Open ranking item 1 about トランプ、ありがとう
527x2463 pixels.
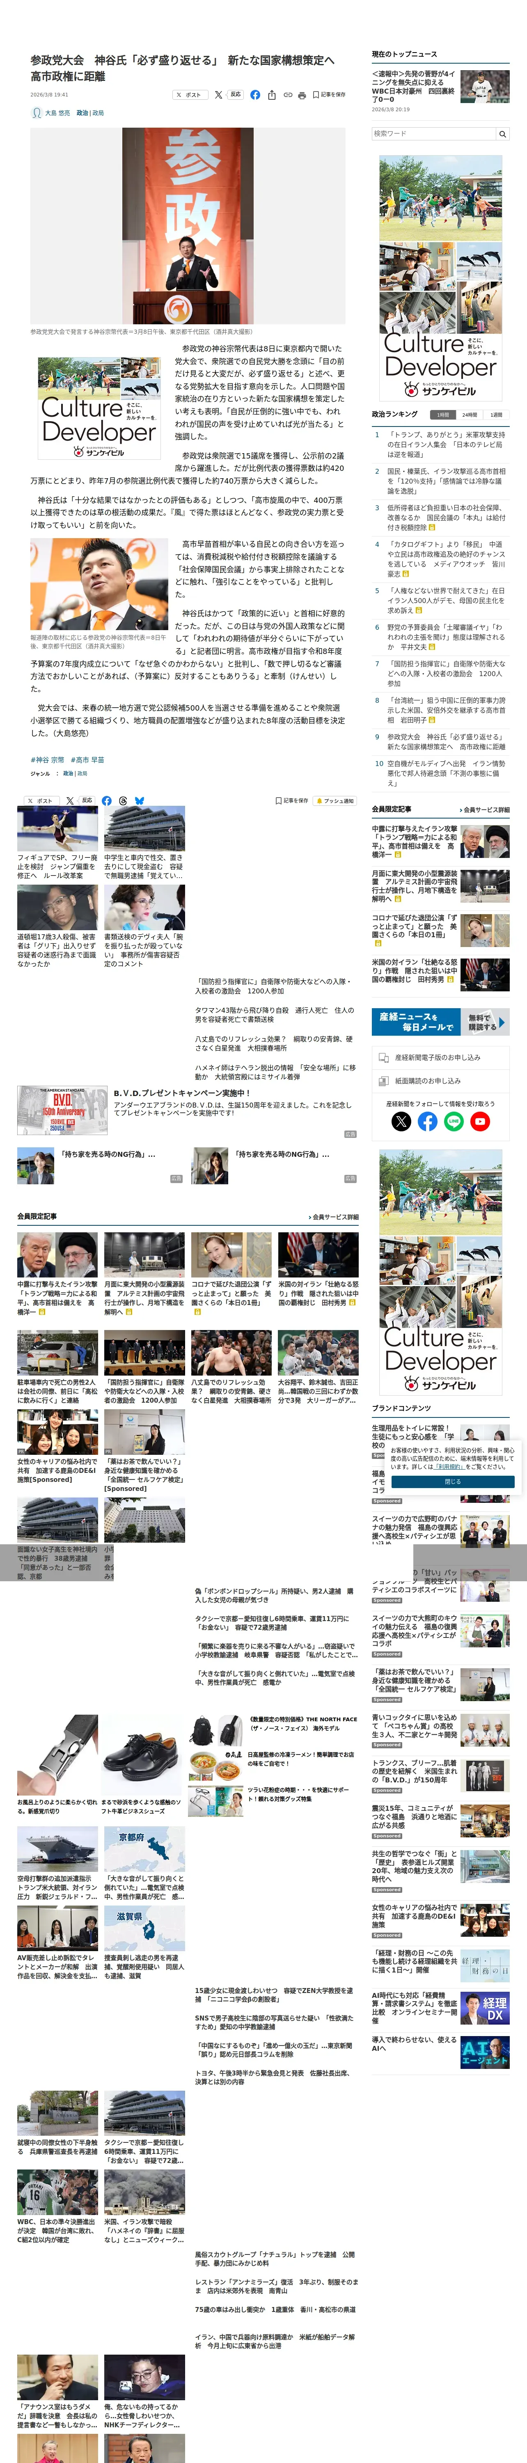pyautogui.click(x=446, y=445)
